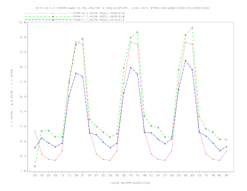247x191 pixels.
Task: Click y-axis tick label 7.2
Action: [23, 82]
